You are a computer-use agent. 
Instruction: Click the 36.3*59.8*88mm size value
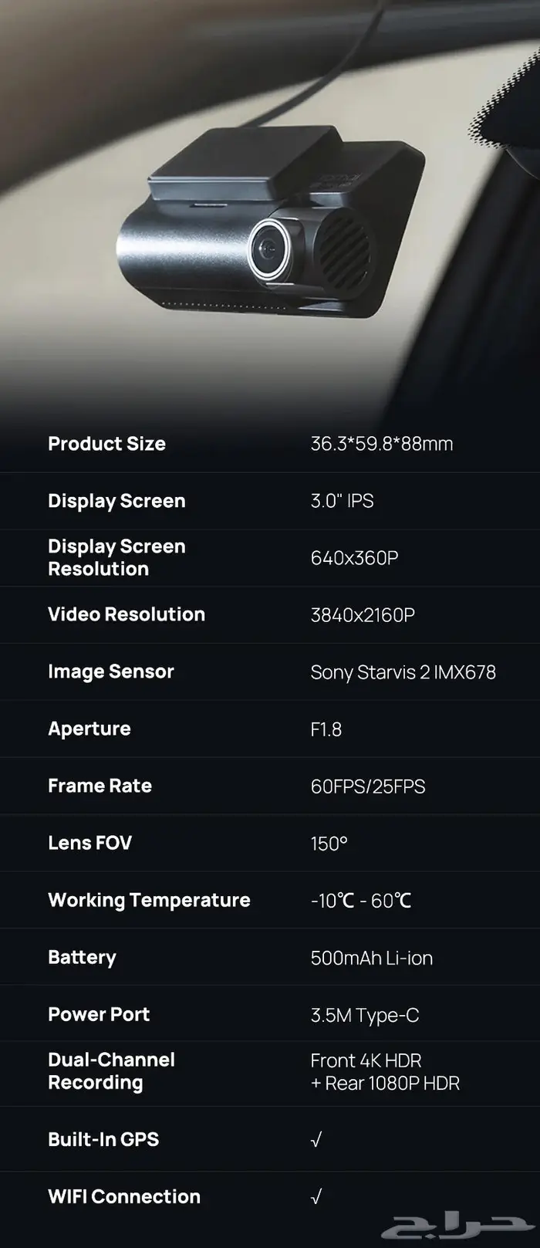381,444
